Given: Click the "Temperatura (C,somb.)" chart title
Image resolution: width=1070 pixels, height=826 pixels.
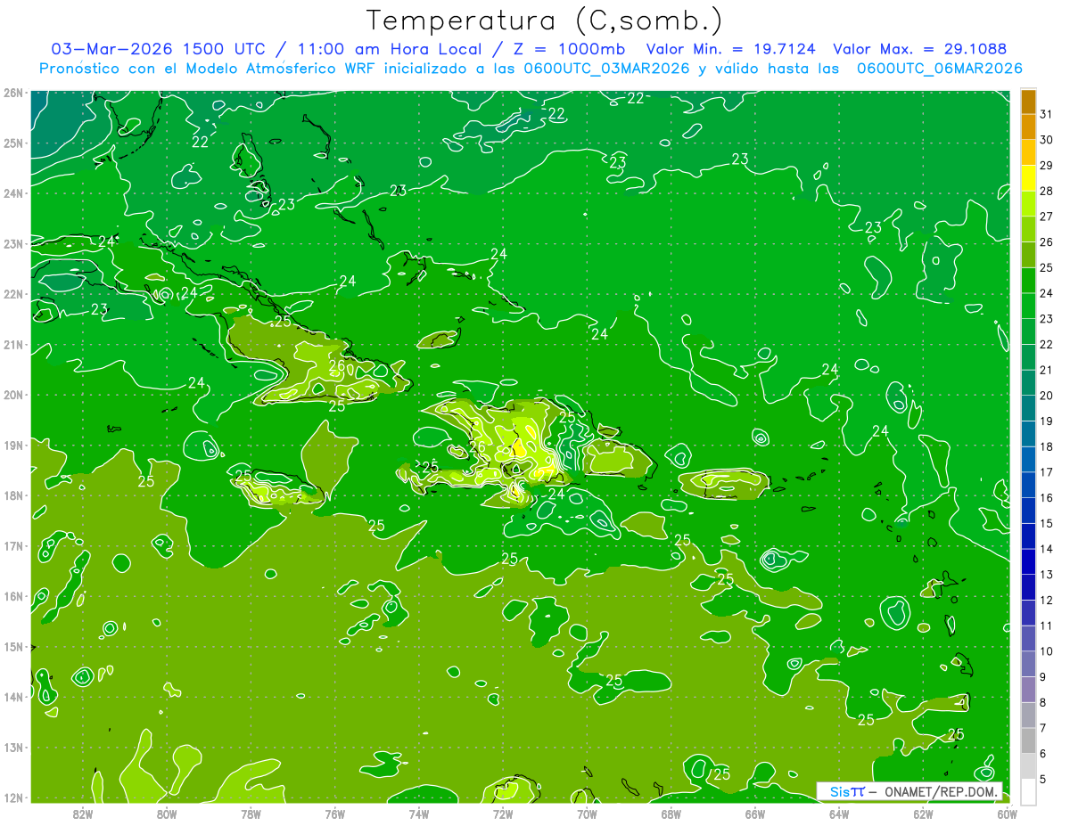Looking at the screenshot, I should [544, 20].
